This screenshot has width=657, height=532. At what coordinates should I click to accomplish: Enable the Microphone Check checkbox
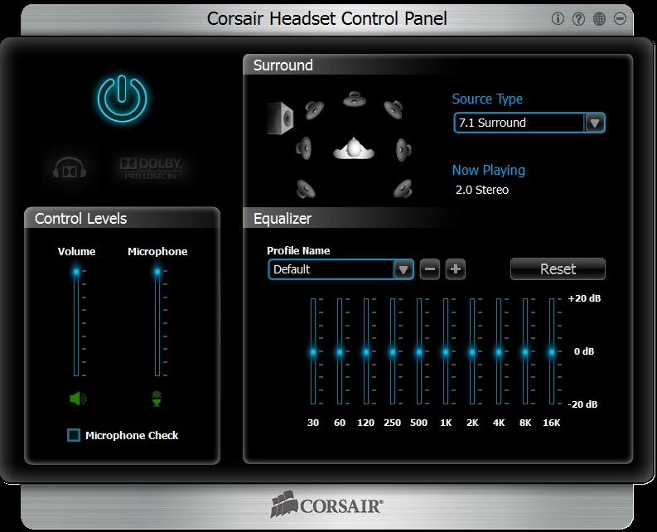(74, 435)
